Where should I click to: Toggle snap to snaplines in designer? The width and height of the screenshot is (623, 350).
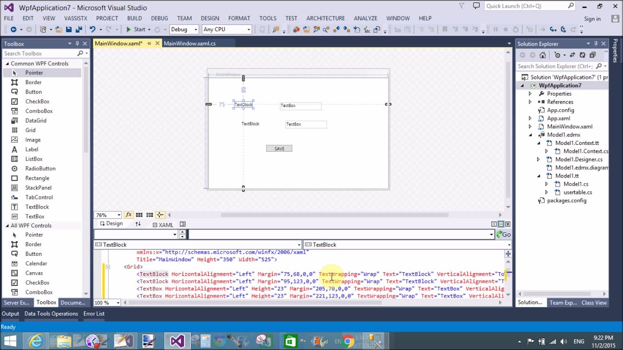pos(160,215)
